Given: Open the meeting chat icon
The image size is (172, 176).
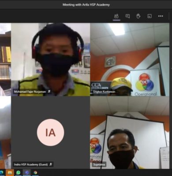Looking at the screenshot, I should point(127,16).
